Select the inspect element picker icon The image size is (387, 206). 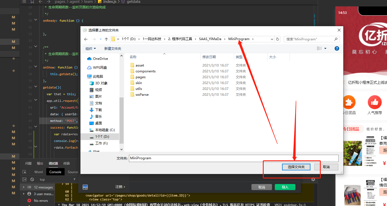(x=25, y=172)
